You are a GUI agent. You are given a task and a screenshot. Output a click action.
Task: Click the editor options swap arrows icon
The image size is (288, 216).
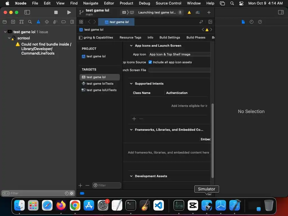[201, 22]
